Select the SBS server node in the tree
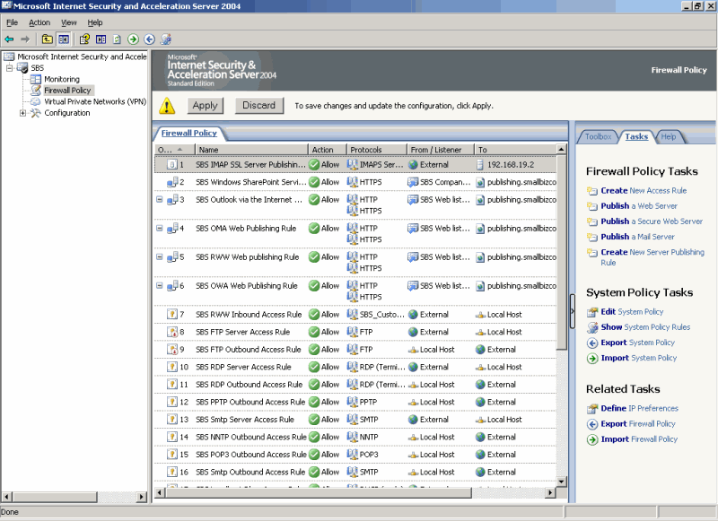 click(37, 68)
